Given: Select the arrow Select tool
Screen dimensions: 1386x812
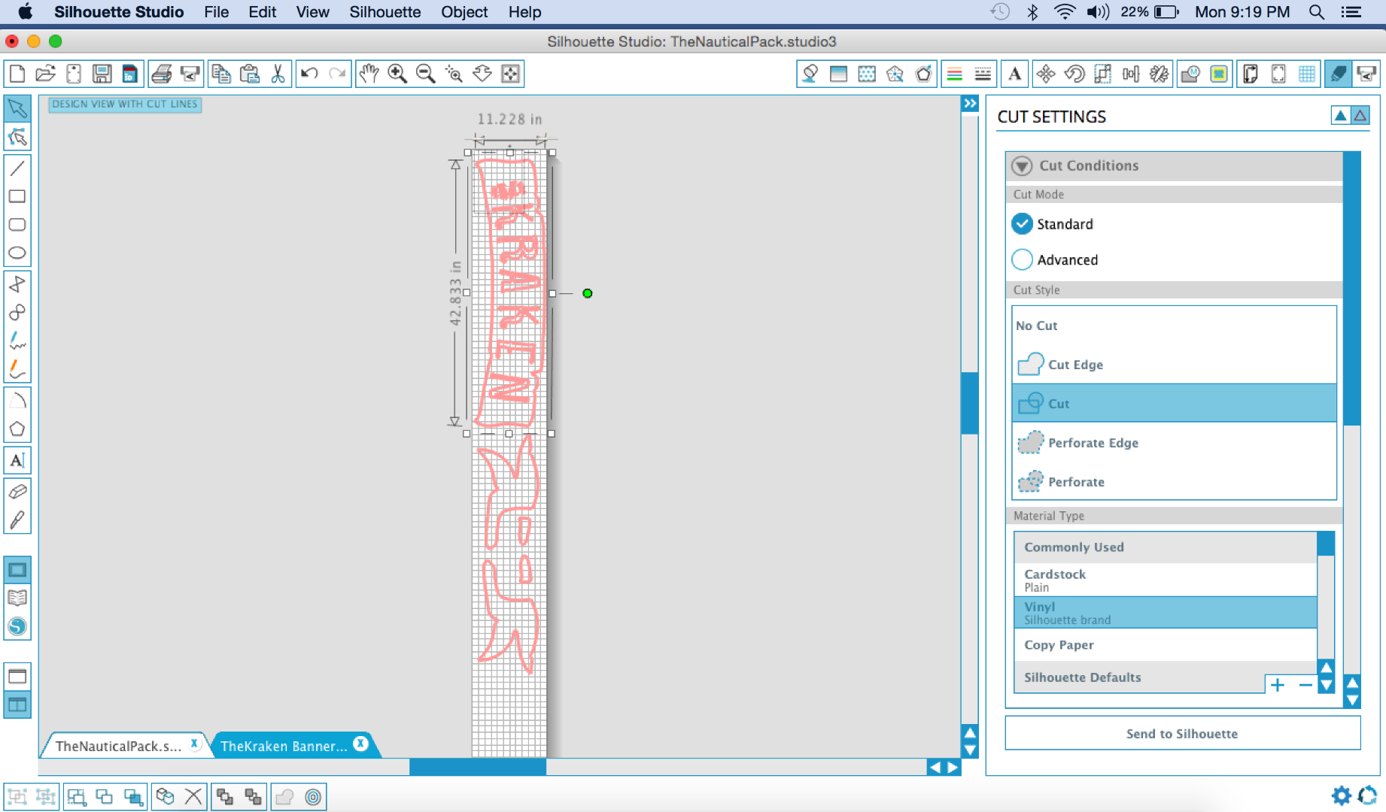Looking at the screenshot, I should point(17,109).
